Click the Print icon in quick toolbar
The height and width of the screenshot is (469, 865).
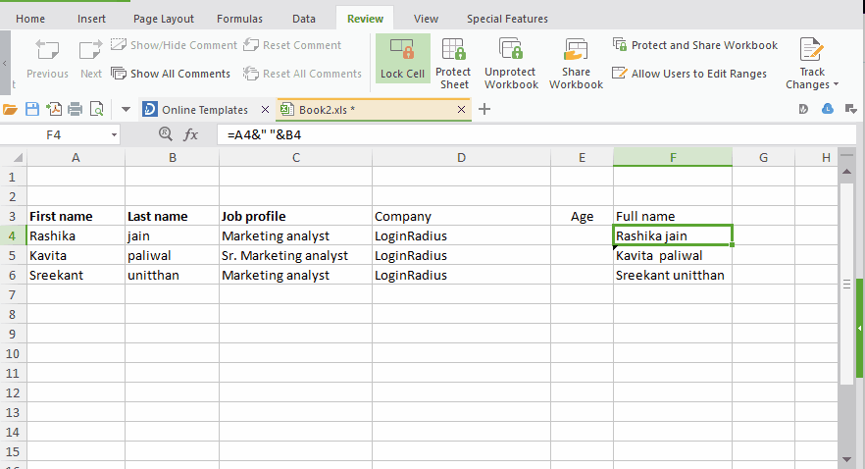[75, 109]
